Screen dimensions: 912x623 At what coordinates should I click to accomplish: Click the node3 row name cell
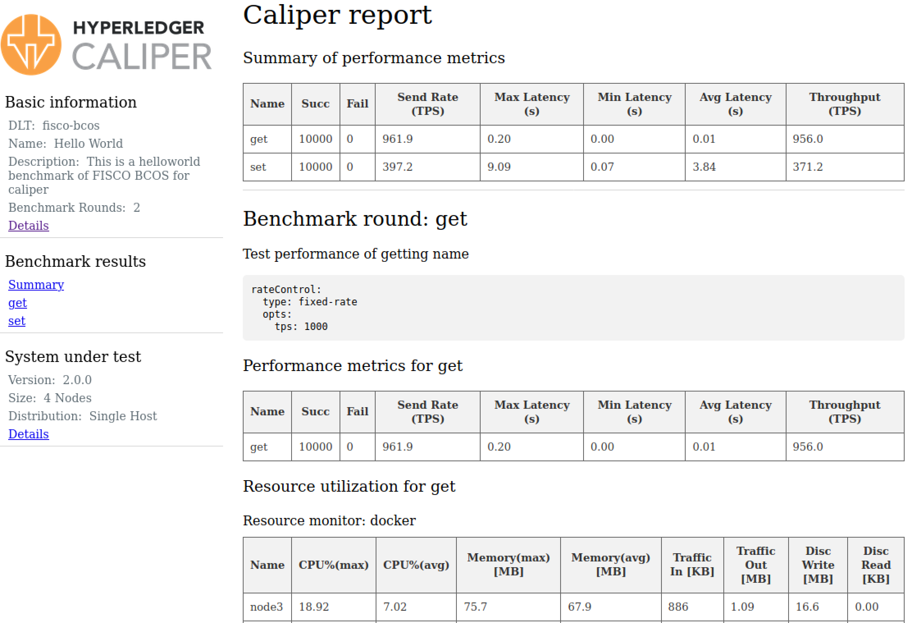(x=267, y=607)
